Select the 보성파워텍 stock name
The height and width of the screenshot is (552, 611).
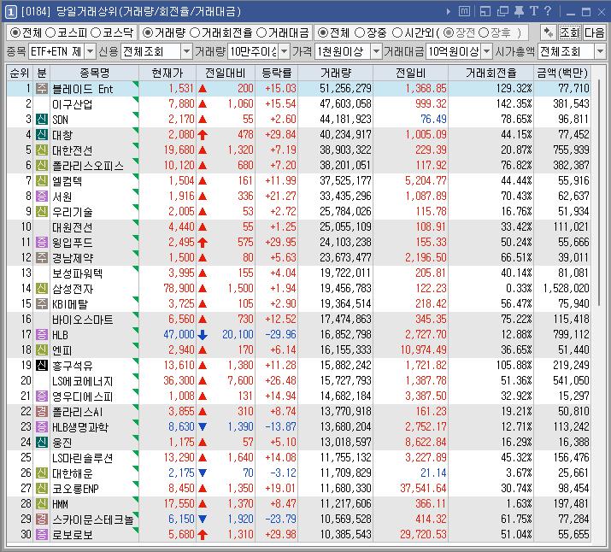click(x=78, y=273)
